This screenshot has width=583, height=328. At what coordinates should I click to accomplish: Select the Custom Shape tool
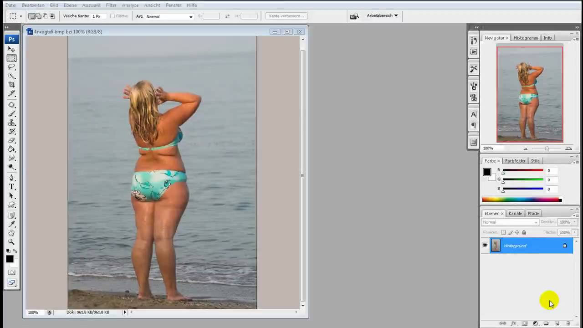pyautogui.click(x=12, y=205)
